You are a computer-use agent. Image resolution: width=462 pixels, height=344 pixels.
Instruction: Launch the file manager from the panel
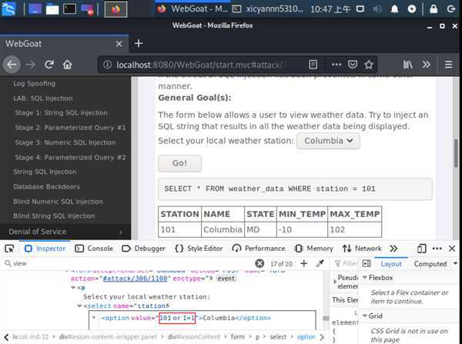click(52, 9)
